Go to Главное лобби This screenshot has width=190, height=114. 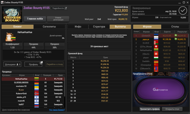point(35,19)
